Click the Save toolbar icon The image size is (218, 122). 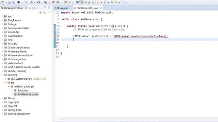10,2
